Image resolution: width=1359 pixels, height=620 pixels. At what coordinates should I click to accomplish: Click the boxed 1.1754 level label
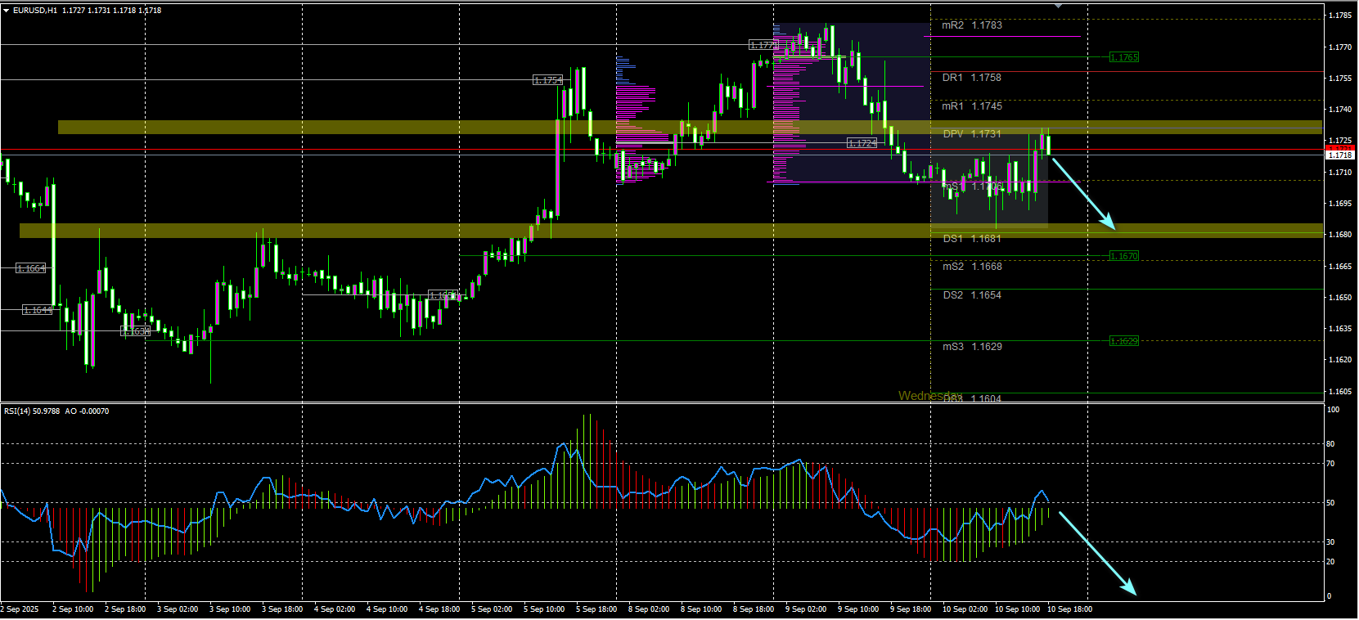(548, 80)
